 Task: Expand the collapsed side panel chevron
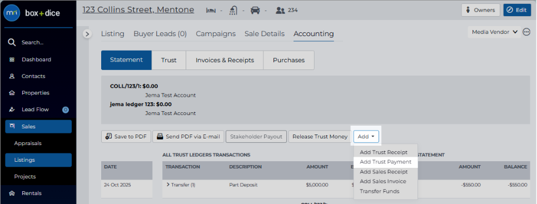pyautogui.click(x=87, y=34)
